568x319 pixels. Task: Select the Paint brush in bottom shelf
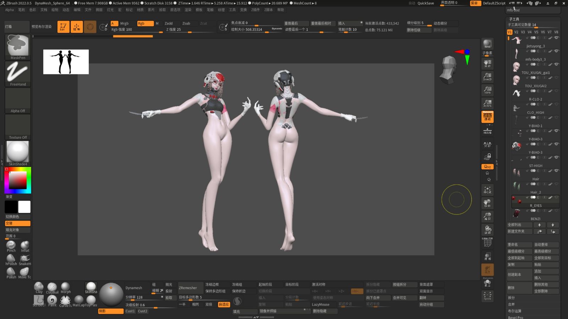tap(52, 301)
